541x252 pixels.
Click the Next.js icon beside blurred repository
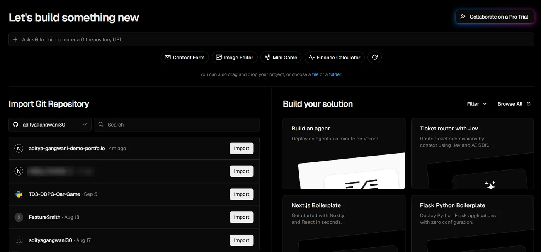[x=19, y=171]
